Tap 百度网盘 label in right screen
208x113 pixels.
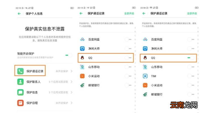157,39
